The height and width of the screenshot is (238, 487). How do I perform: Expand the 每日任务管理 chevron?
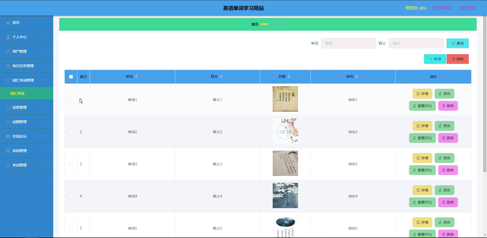[x=47, y=66]
